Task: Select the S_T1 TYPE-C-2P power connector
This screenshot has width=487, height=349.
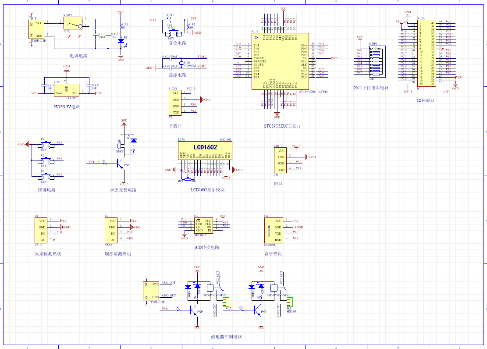Action: [x=37, y=29]
